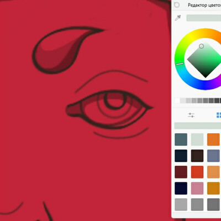Click the darkest gray in grayscale strip

[x=220, y=101]
